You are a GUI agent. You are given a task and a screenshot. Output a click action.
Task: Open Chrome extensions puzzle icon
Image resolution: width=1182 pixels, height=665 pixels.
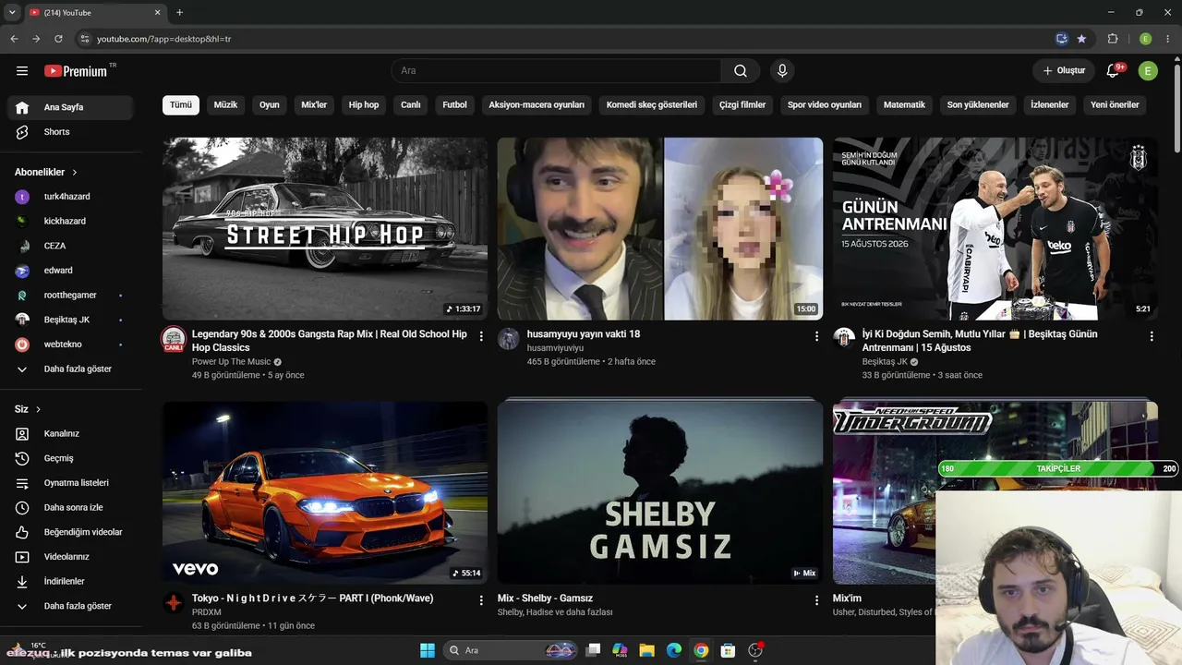[1113, 39]
